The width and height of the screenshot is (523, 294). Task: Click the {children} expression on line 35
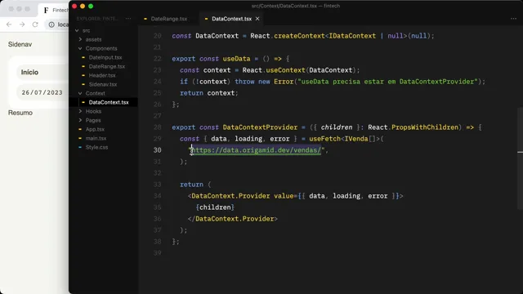[215, 207]
